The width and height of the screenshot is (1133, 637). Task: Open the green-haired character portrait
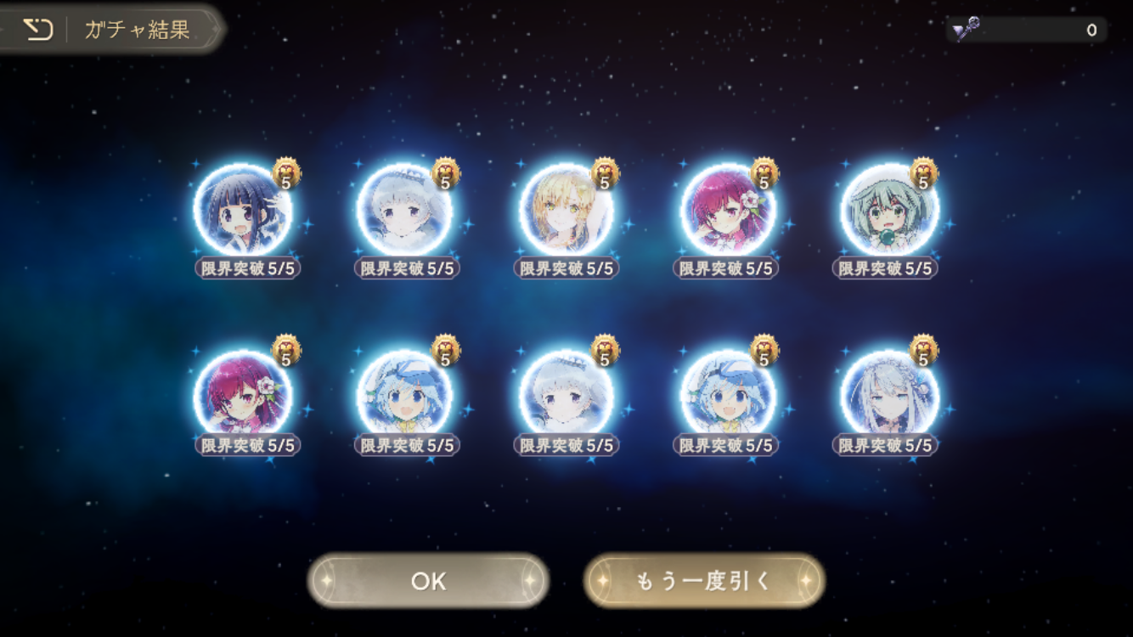pos(889,211)
